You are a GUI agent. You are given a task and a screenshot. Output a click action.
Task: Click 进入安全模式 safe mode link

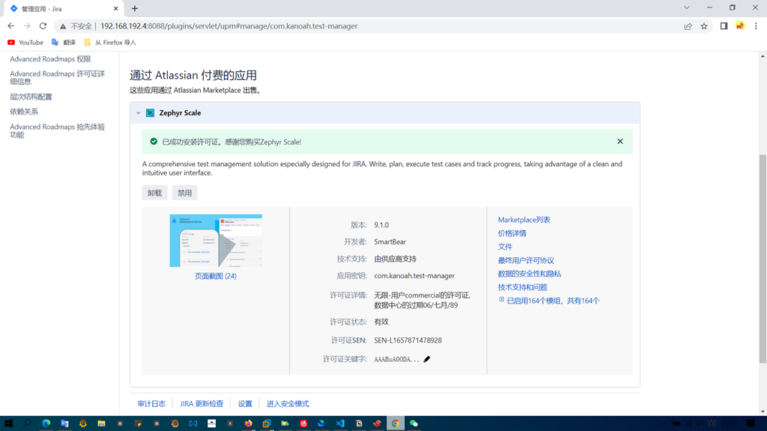coord(288,404)
